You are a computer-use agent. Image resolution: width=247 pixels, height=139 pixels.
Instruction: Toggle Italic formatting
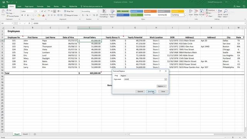pos(25,15)
